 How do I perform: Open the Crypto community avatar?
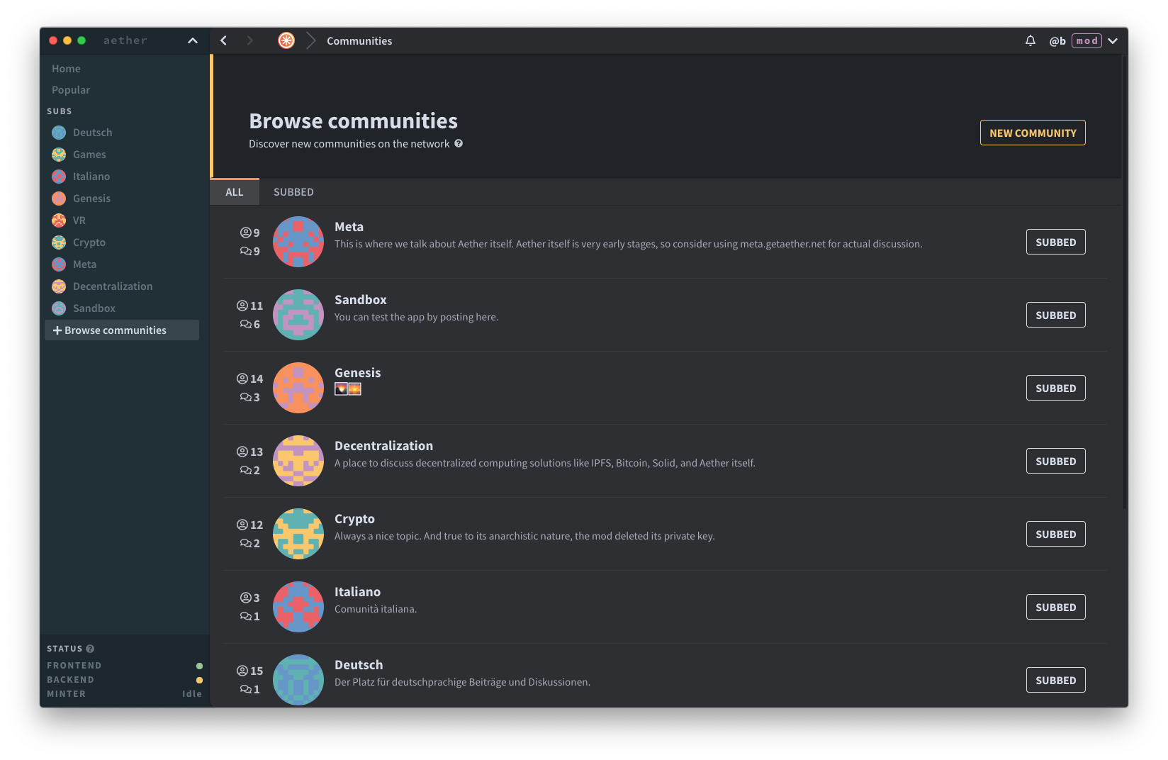click(298, 534)
